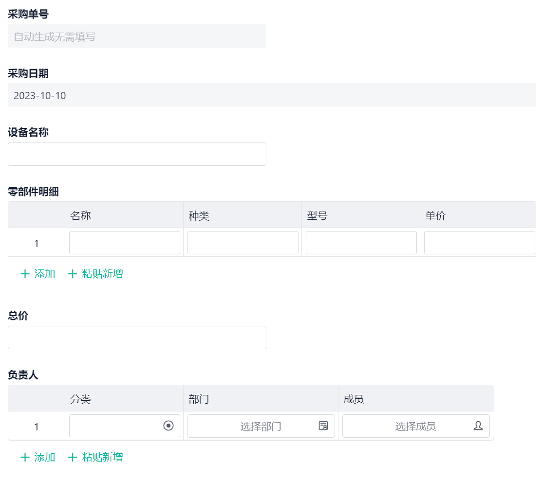Open the 选择部门 selector

261,426
